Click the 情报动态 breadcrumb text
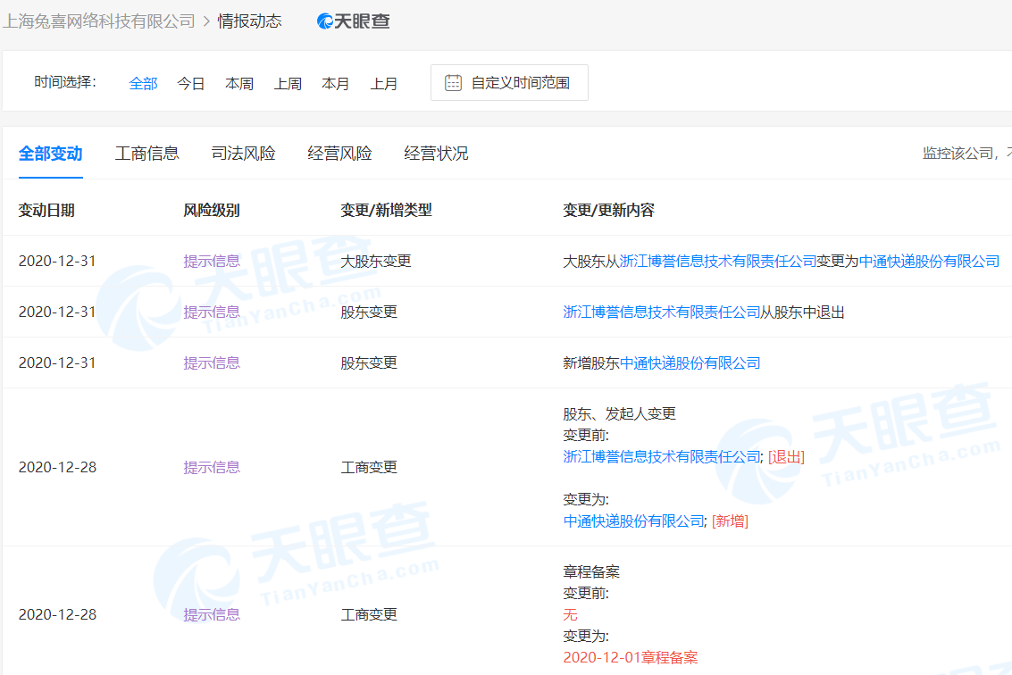1012x675 pixels. [250, 21]
